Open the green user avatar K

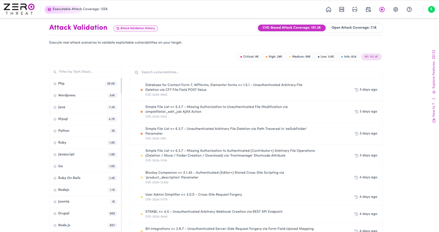tap(431, 9)
